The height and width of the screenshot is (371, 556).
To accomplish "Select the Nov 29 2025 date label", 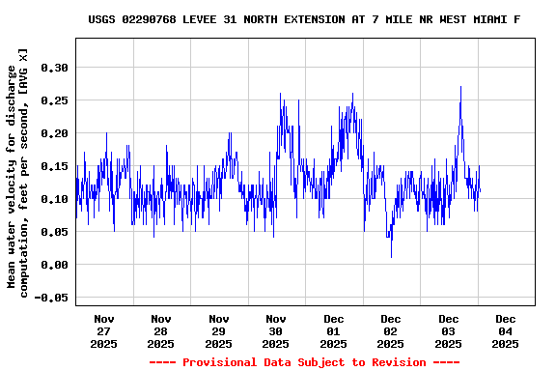I will [x=218, y=331].
